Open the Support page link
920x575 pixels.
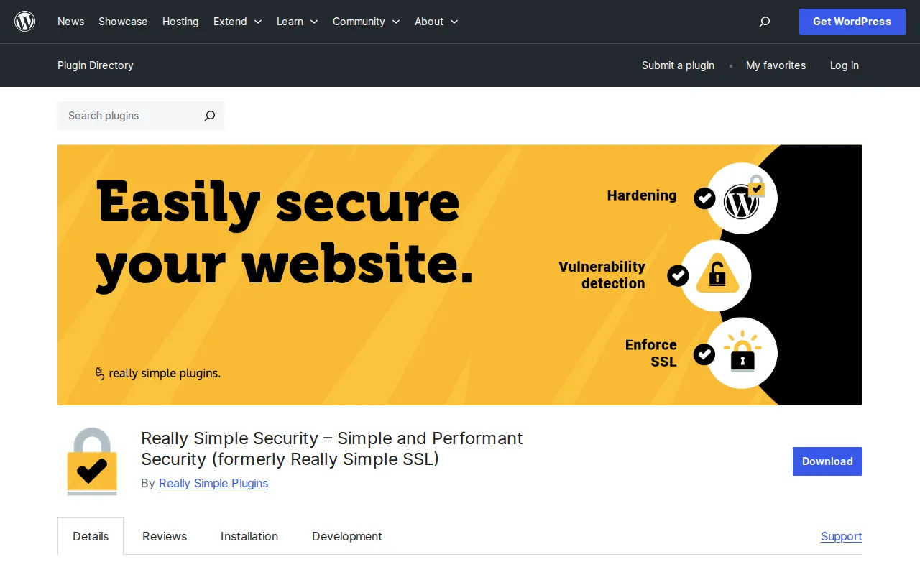point(841,536)
